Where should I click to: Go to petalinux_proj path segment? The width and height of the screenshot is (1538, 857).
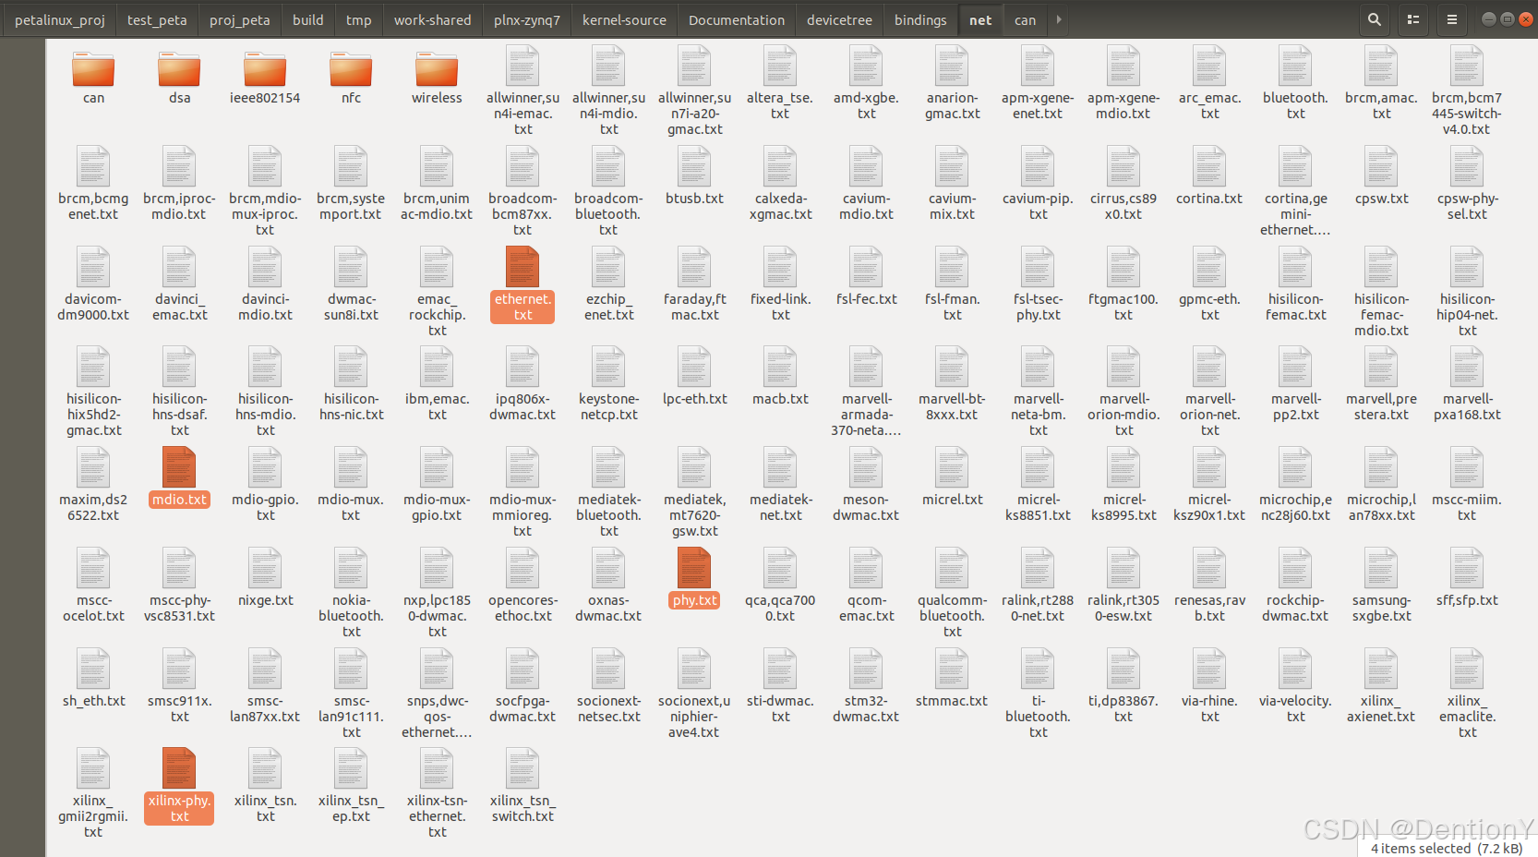point(60,19)
